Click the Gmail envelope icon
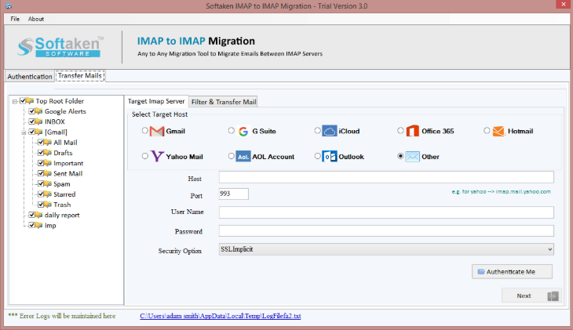 [157, 131]
